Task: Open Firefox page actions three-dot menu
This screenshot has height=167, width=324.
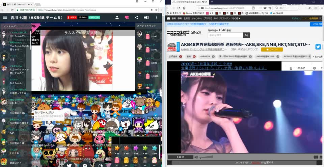Action: point(260,8)
